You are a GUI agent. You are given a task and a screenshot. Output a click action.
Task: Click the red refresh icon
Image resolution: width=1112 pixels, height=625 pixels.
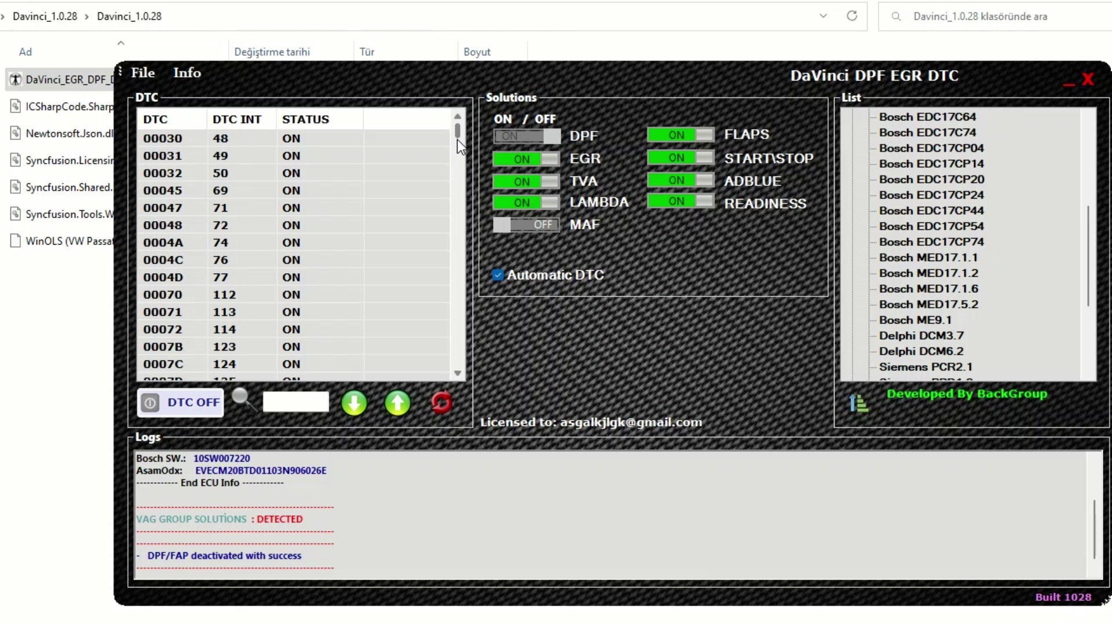[x=442, y=403]
